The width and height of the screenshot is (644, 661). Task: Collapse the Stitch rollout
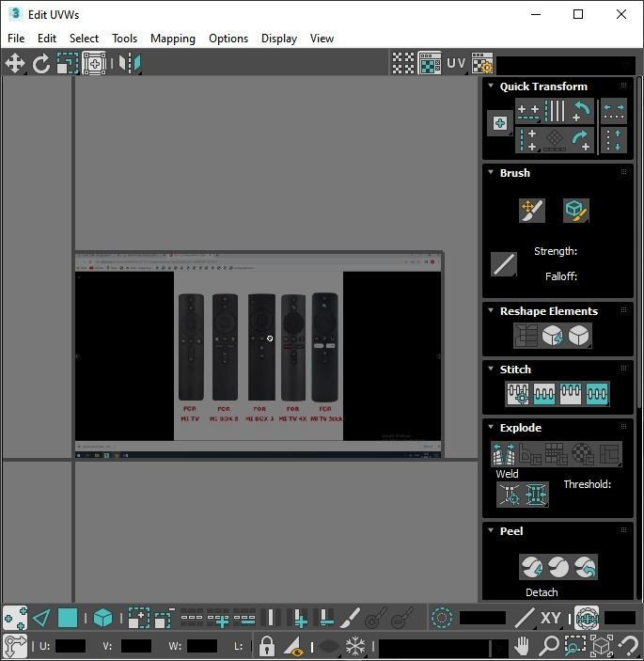pos(491,369)
